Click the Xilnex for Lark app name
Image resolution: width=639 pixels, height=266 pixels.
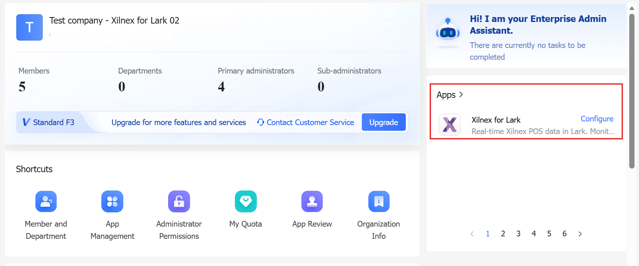click(x=496, y=120)
